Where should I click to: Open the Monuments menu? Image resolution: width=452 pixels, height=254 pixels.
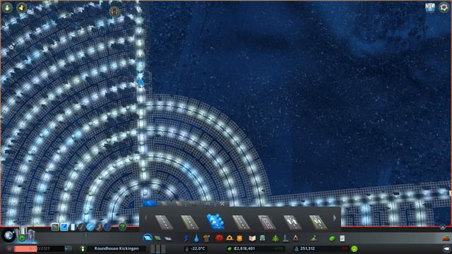tap(295, 238)
